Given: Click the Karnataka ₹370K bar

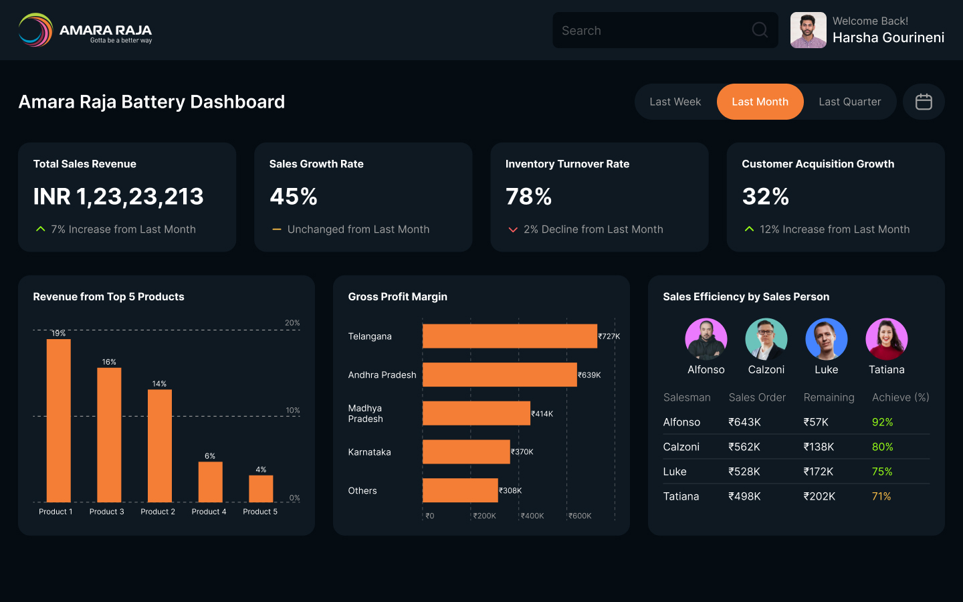Looking at the screenshot, I should (466, 451).
